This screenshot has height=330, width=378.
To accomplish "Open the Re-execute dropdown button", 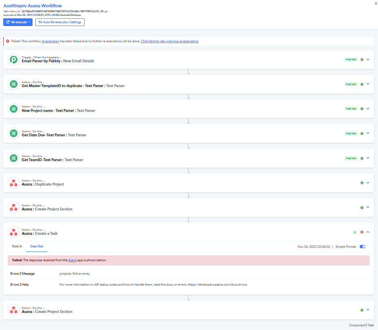I will pyautogui.click(x=18, y=22).
